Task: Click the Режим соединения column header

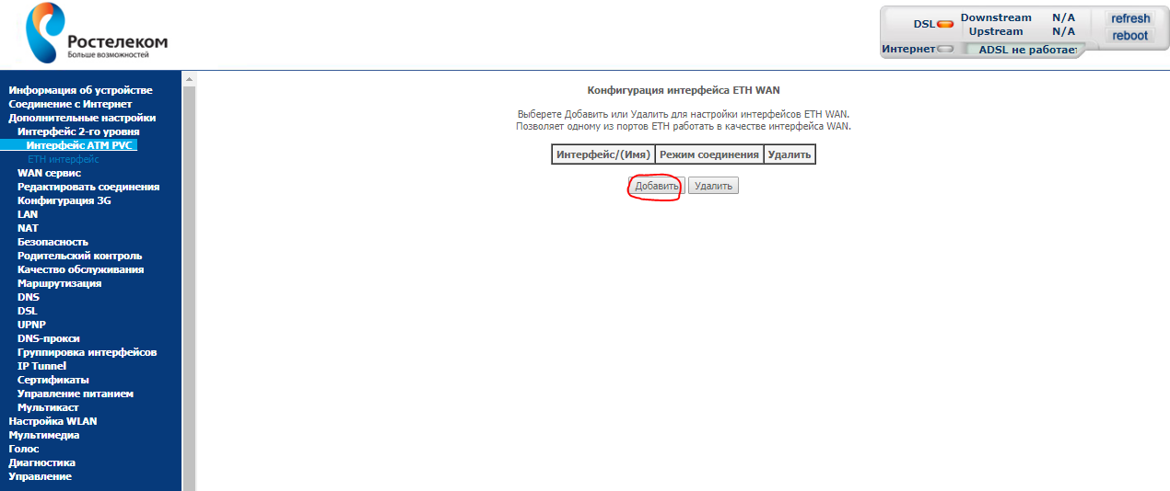Action: 709,154
